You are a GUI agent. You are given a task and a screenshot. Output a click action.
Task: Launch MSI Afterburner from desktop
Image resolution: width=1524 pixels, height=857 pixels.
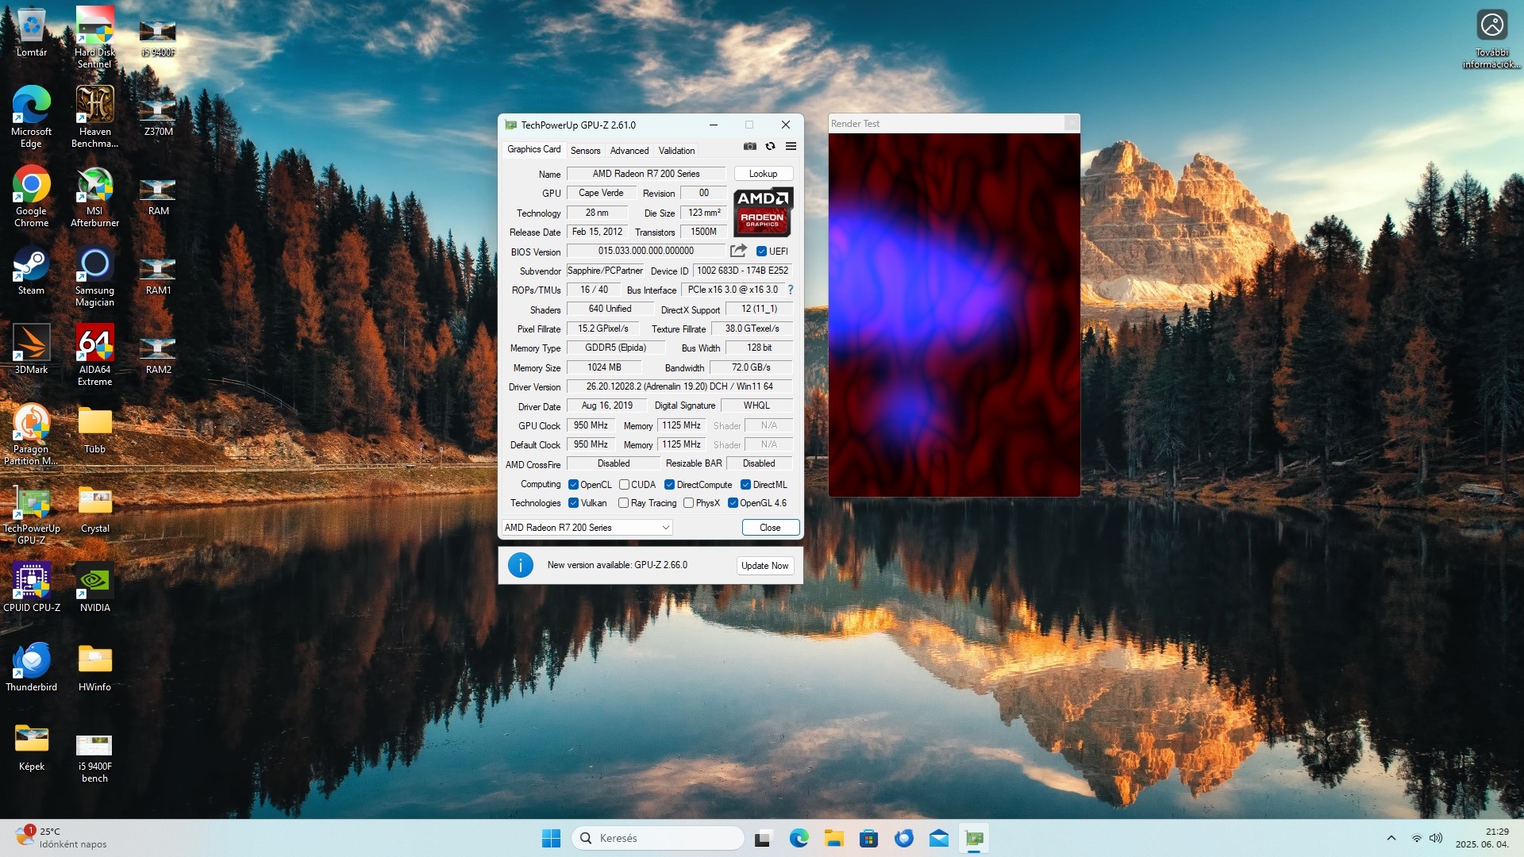(94, 195)
